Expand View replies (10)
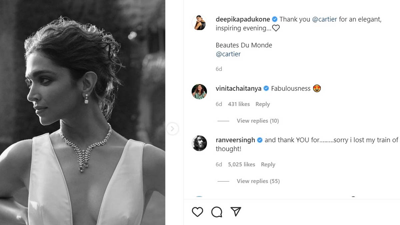Screen dimensions: 400x225 point(258,121)
